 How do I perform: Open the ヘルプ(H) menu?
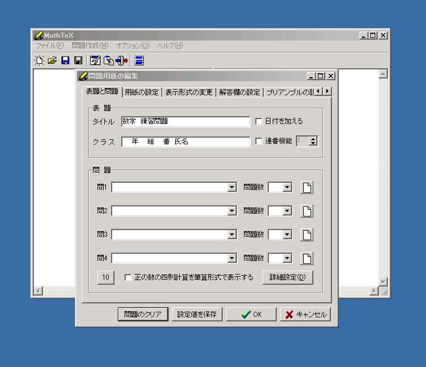(170, 46)
